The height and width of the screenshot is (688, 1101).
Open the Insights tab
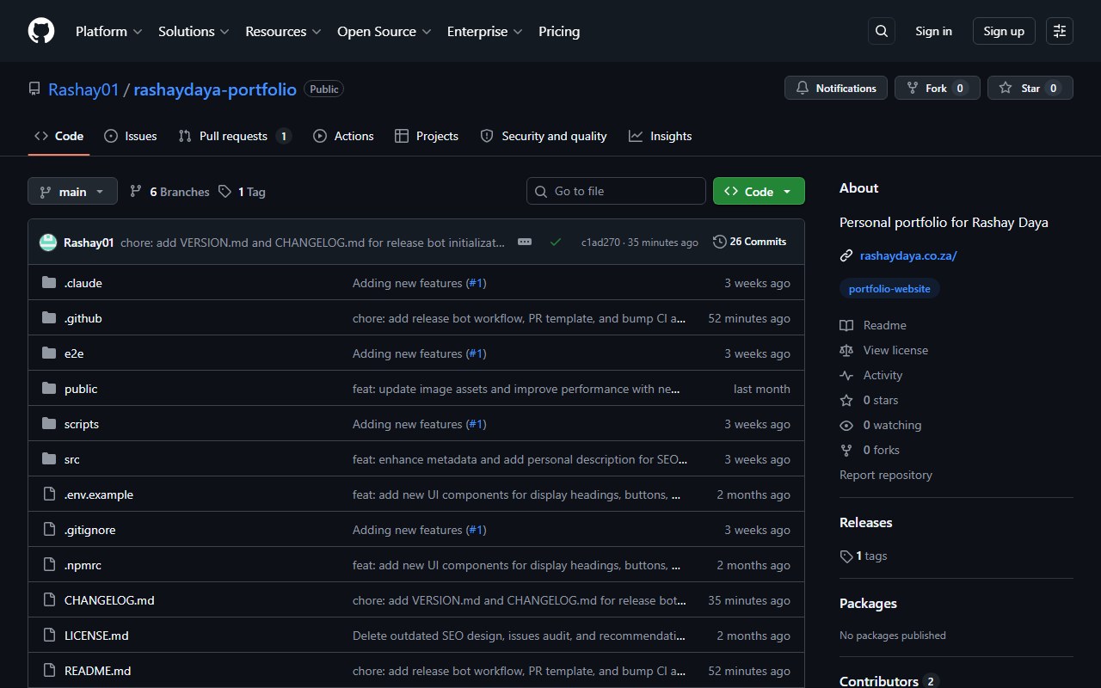coord(660,136)
